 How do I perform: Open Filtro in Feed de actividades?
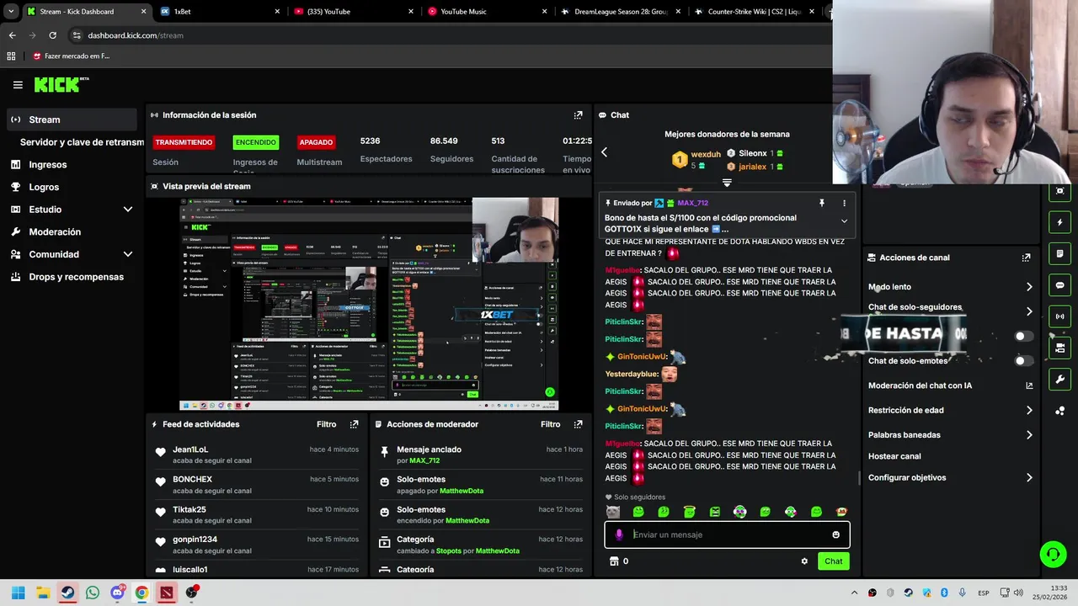pos(326,424)
